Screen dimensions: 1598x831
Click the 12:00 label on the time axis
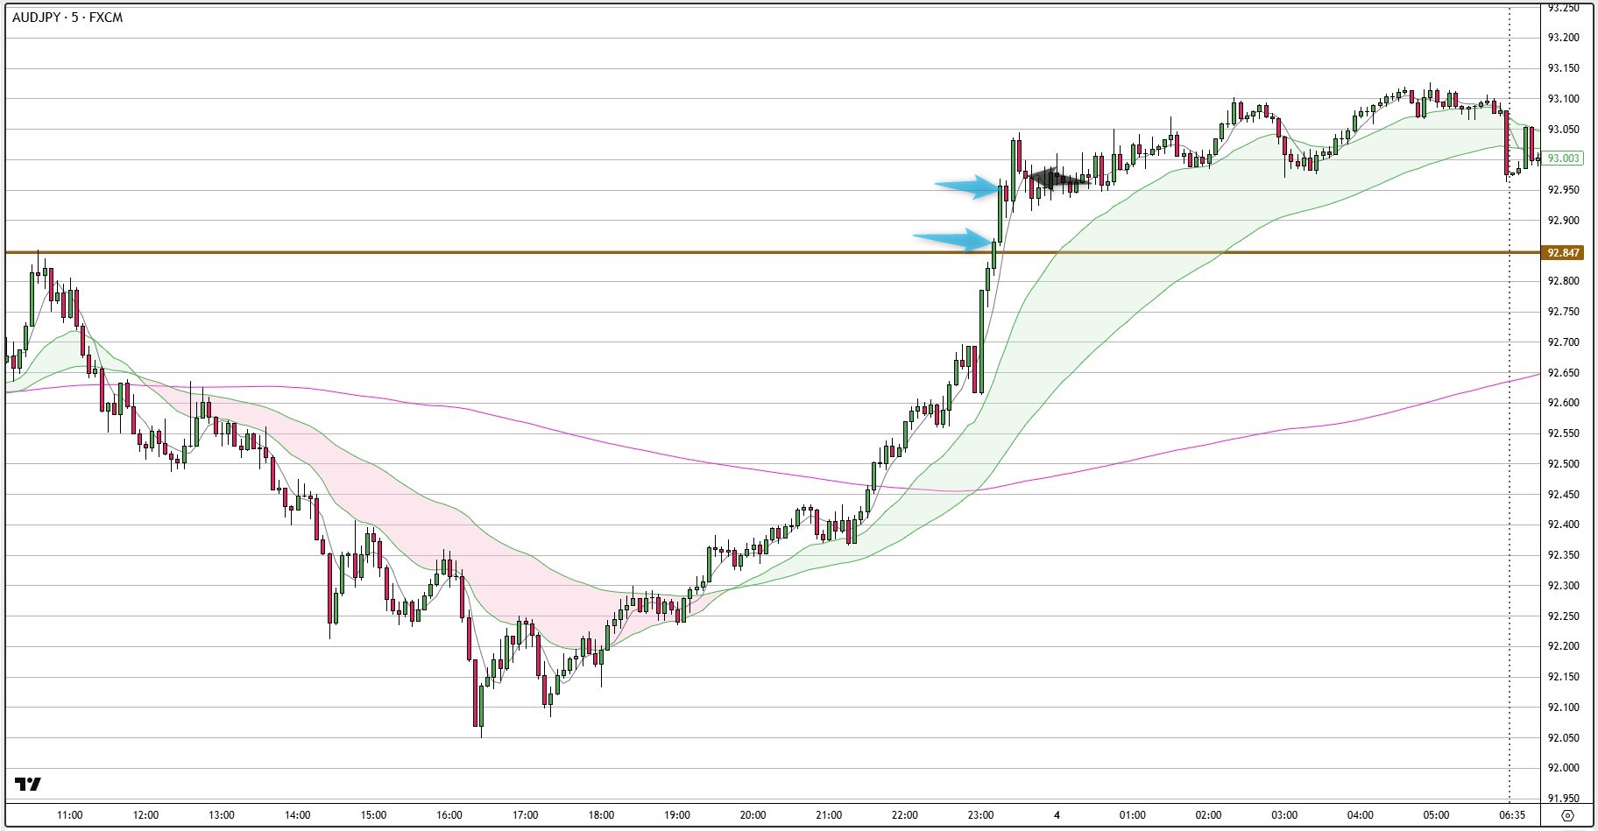[x=145, y=815]
